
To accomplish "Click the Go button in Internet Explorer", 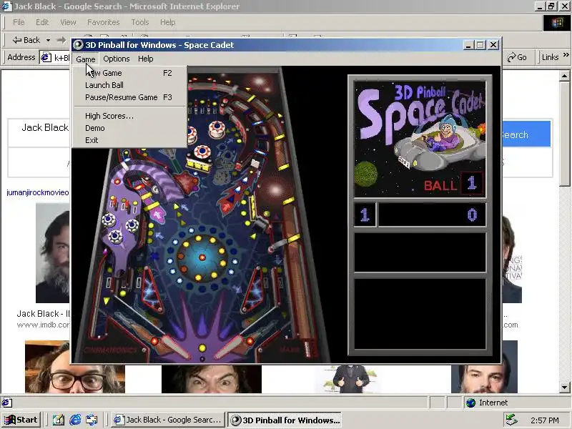I will pyautogui.click(x=517, y=57).
